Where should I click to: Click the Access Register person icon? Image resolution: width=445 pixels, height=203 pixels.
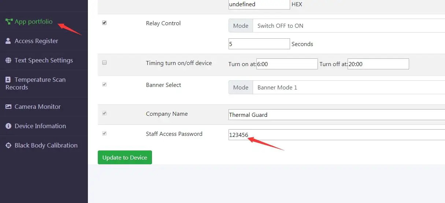tap(8, 41)
